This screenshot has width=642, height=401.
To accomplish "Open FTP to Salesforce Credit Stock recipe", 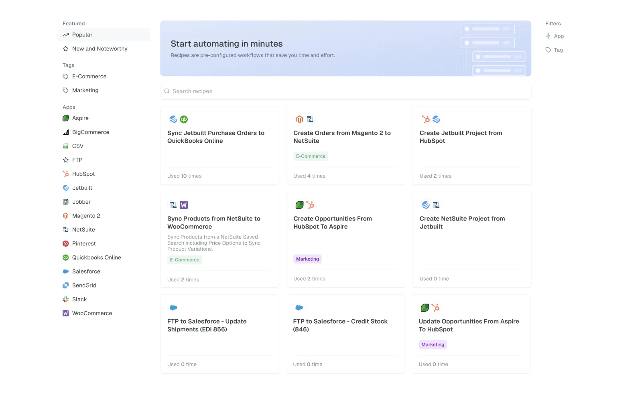I will [340, 325].
